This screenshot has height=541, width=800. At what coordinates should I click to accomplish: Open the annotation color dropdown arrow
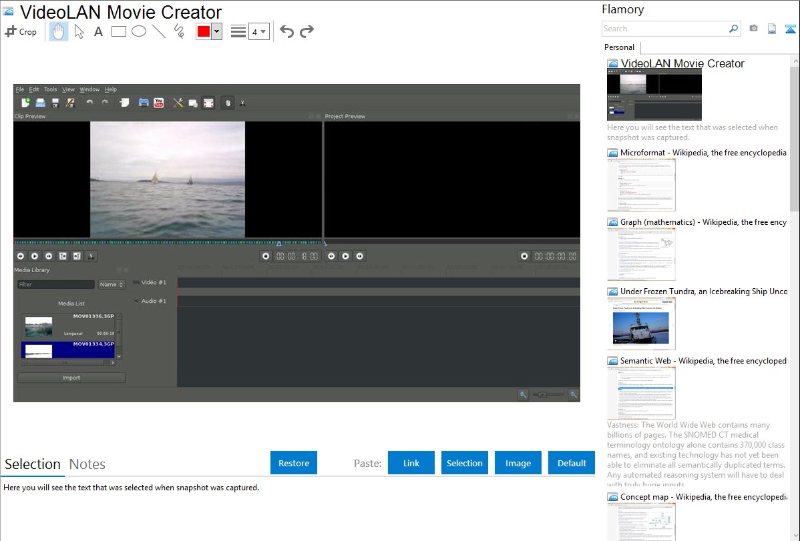coord(217,31)
